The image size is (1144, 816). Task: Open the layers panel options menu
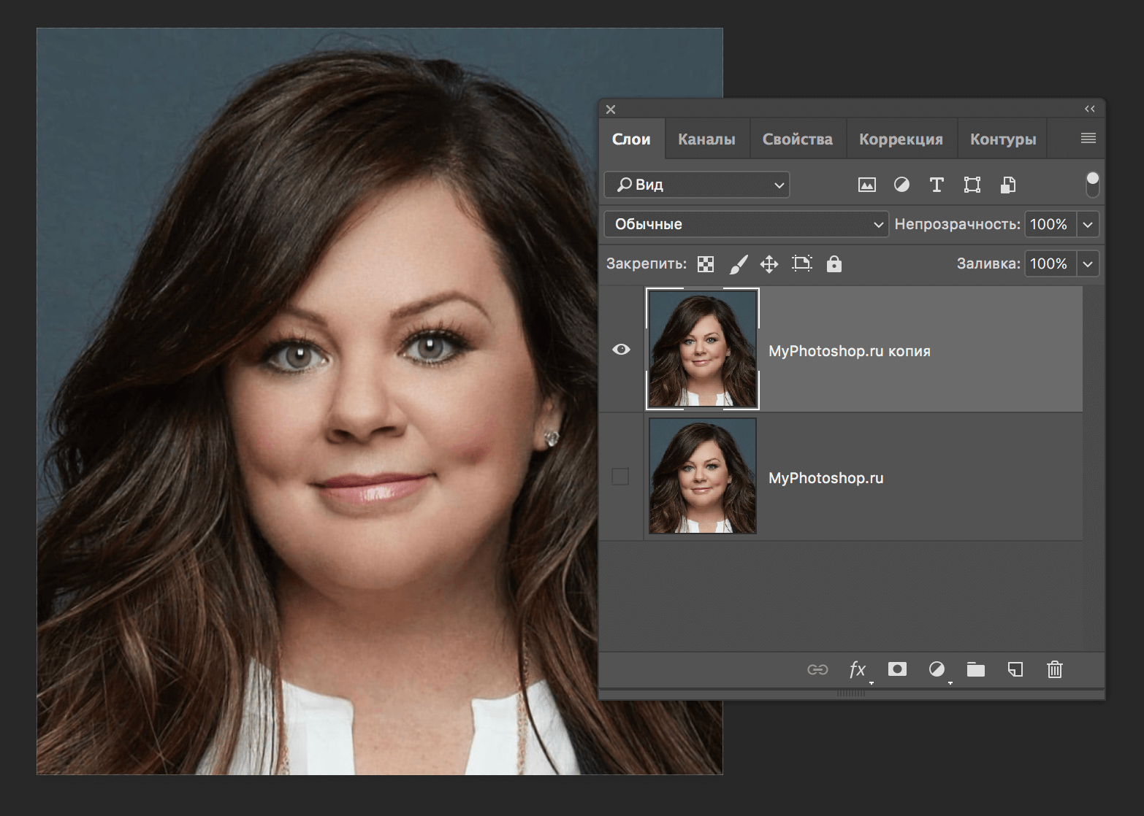[1088, 139]
